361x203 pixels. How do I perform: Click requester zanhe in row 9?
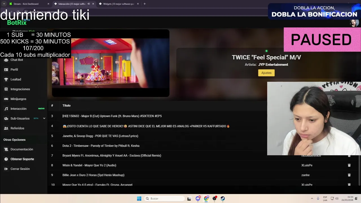click(305, 175)
